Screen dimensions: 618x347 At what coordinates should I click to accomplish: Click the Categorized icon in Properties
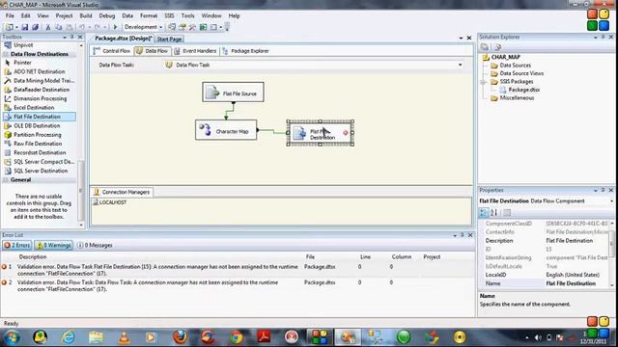[x=484, y=212]
